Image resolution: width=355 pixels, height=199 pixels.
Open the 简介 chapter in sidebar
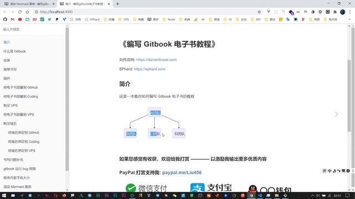tap(7, 42)
